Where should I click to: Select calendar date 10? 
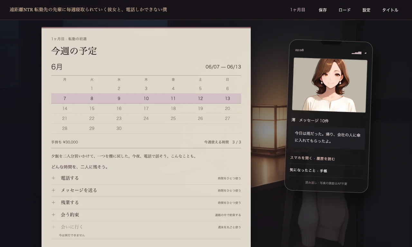pos(146,98)
